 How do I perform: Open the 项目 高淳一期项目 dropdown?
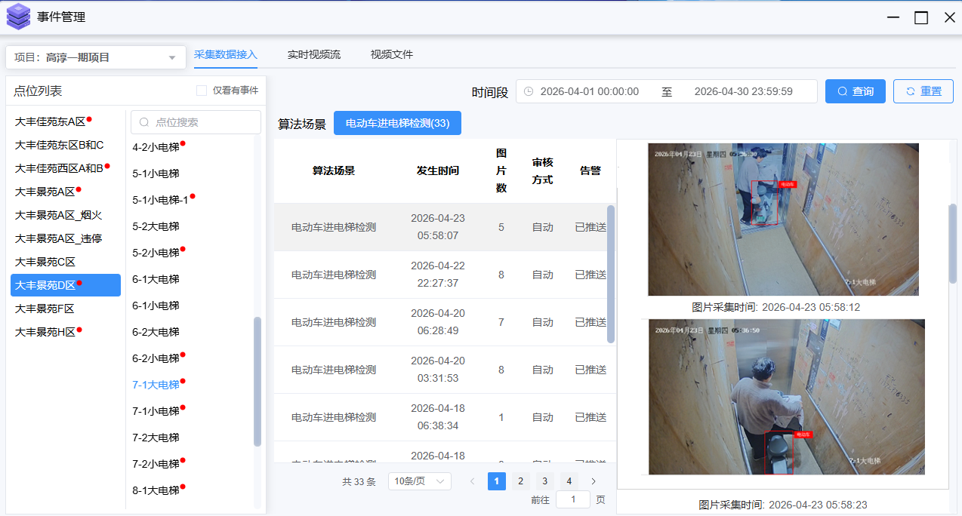(95, 57)
